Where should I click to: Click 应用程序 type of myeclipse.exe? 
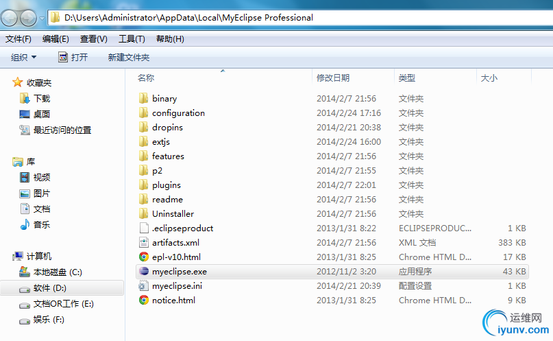tap(415, 272)
